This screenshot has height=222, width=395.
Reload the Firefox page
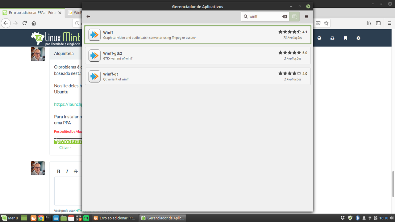click(25, 23)
